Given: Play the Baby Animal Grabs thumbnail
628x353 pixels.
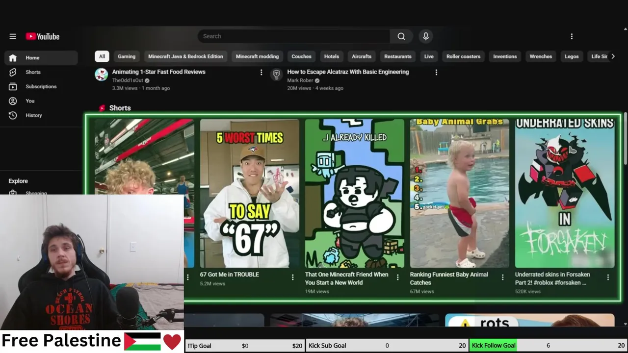Looking at the screenshot, I should click(x=459, y=193).
